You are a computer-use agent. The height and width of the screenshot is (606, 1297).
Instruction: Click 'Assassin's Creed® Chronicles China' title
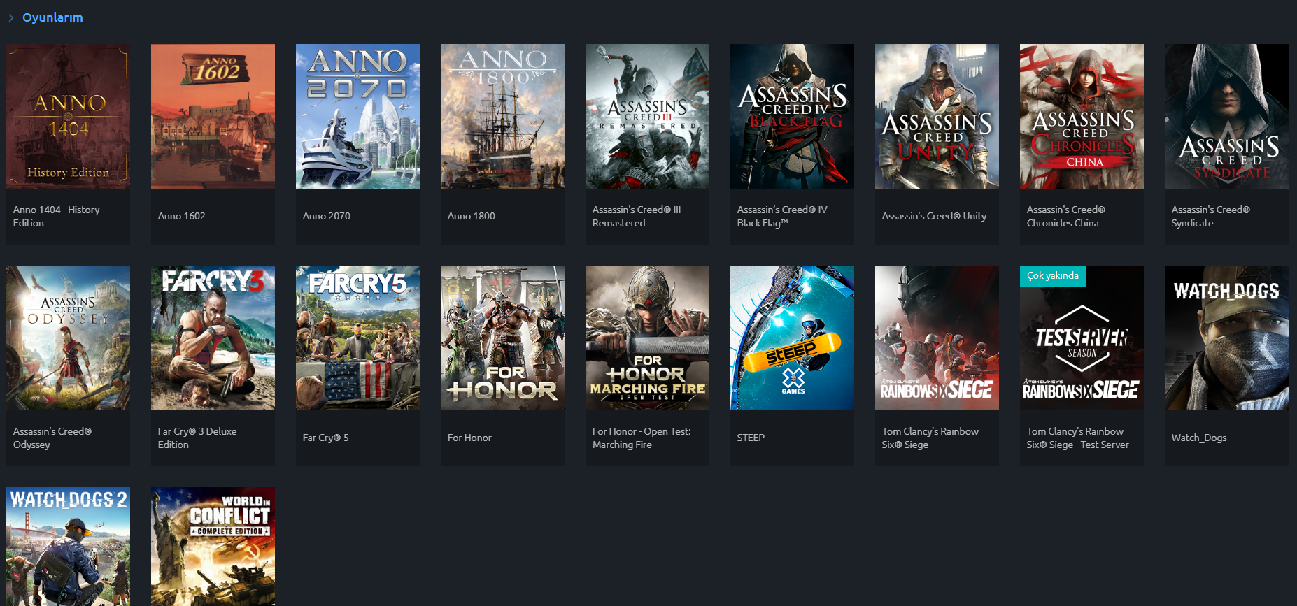point(1065,217)
